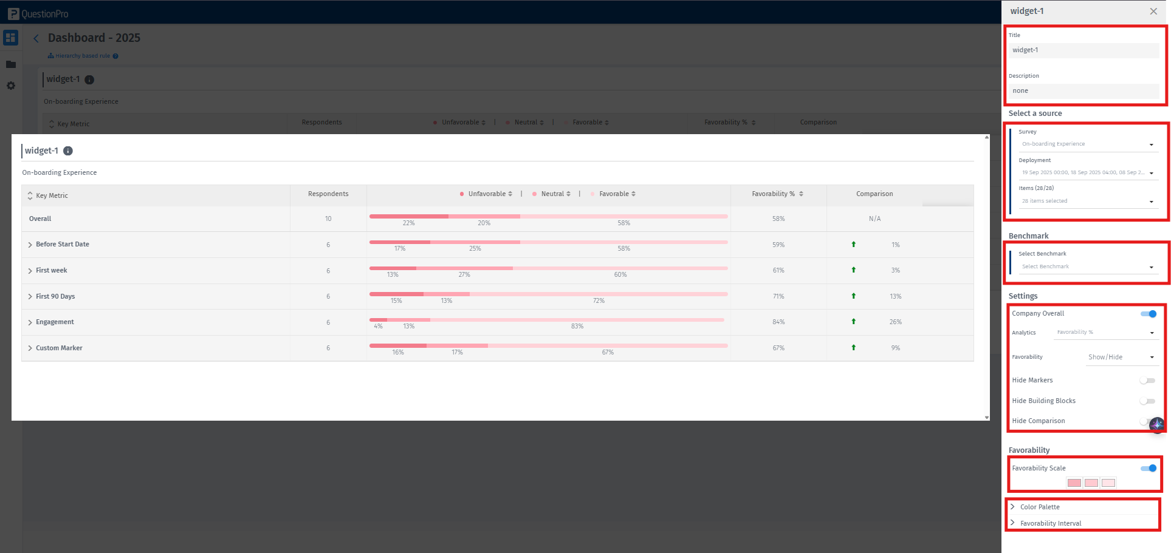
Task: Select the darkest pink favorability color swatch
Action: coord(1074,483)
